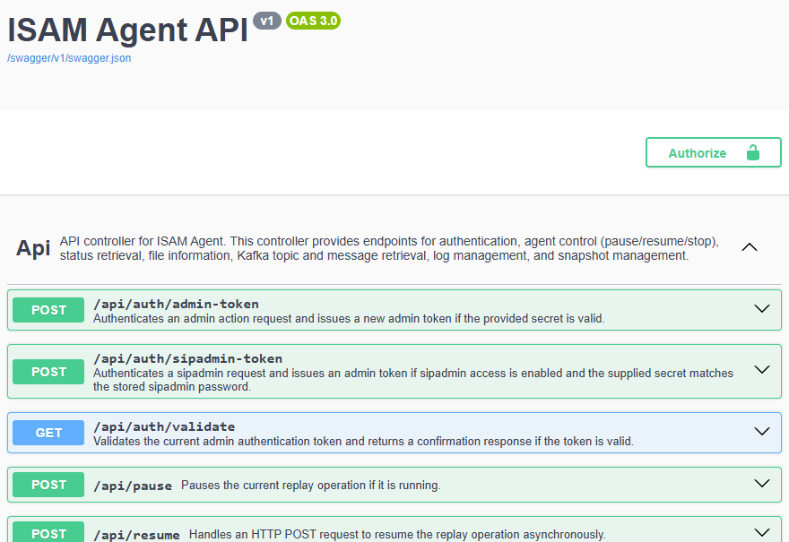The height and width of the screenshot is (542, 789).
Task: Click GET badge for /api/auth/validate
Action: (x=48, y=433)
